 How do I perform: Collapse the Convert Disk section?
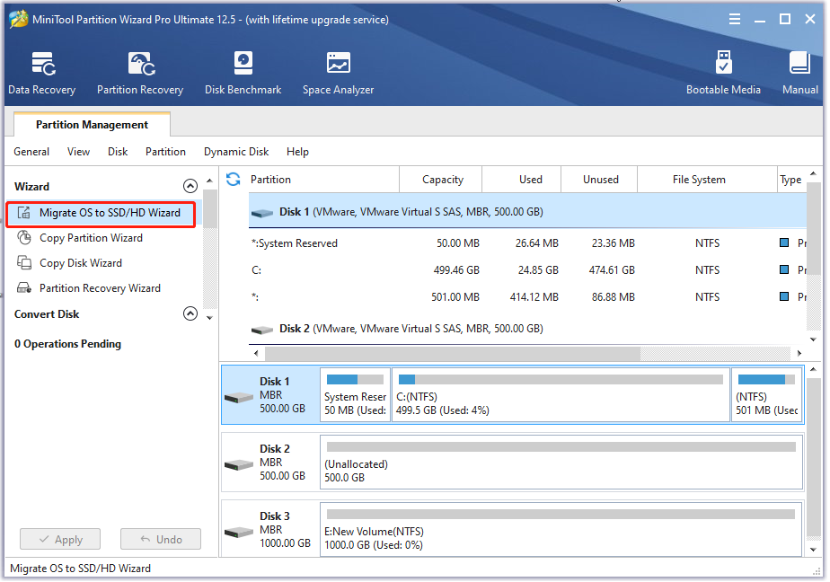pyautogui.click(x=190, y=313)
